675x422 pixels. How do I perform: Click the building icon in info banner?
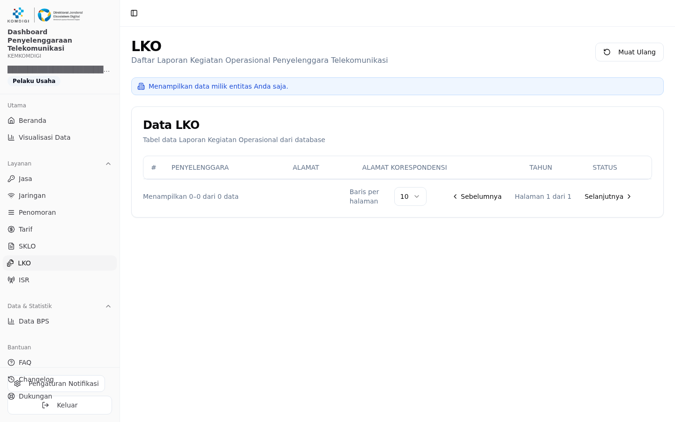(x=141, y=86)
